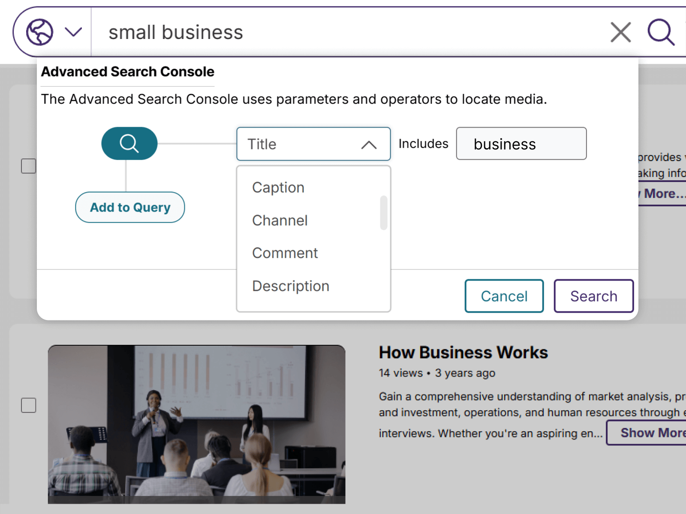Tick the checkbox for the first search result
Viewport: 686px width, 514px height.
tap(29, 166)
